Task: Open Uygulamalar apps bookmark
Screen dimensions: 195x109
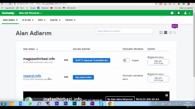Action: click(8, 8)
